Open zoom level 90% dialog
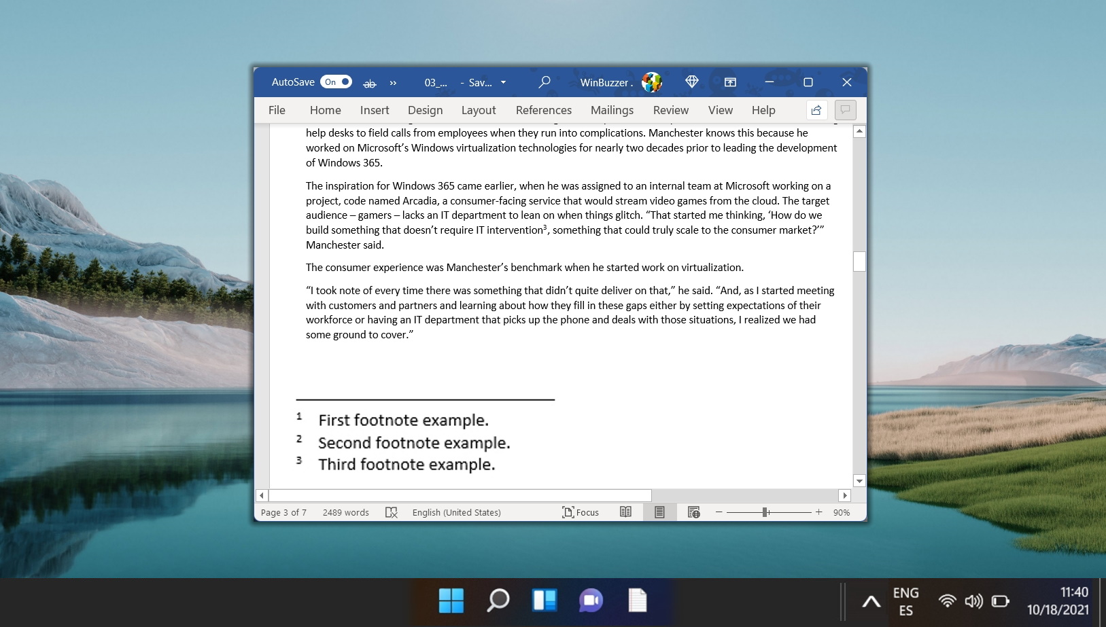The image size is (1106, 627). point(842,512)
